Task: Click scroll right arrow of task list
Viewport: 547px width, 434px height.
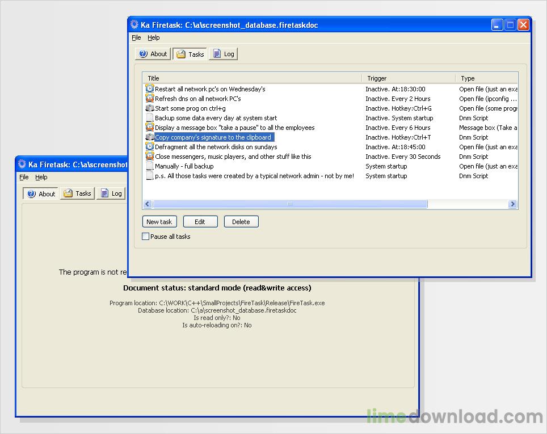Action: pyautogui.click(x=513, y=204)
